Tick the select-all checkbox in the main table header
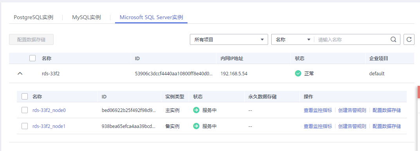This screenshot has height=151, width=420. 32,58
